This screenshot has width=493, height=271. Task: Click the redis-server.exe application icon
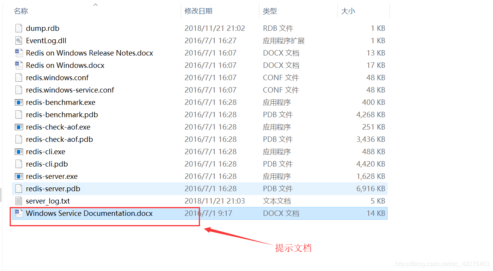click(19, 176)
